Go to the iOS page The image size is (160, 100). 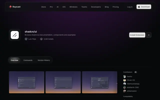tap(64, 7)
